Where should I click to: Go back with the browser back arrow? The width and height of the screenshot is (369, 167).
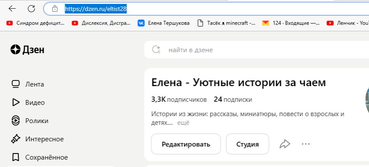pyautogui.click(x=12, y=9)
